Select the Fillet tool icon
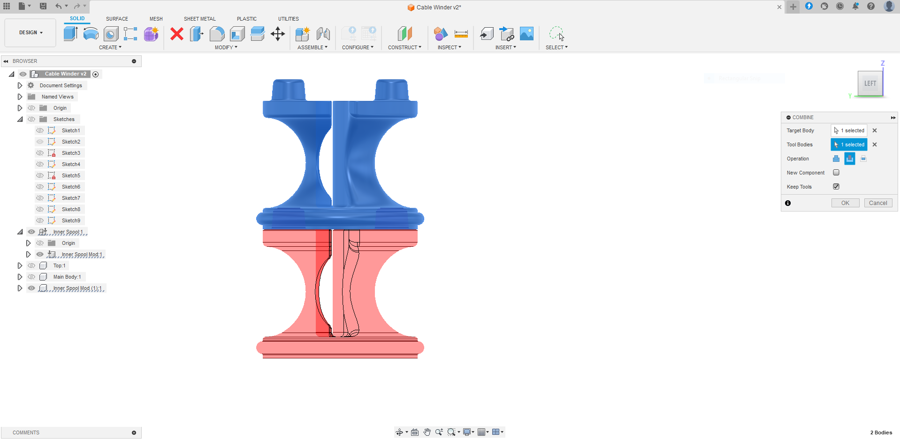900x440 pixels. tap(217, 34)
